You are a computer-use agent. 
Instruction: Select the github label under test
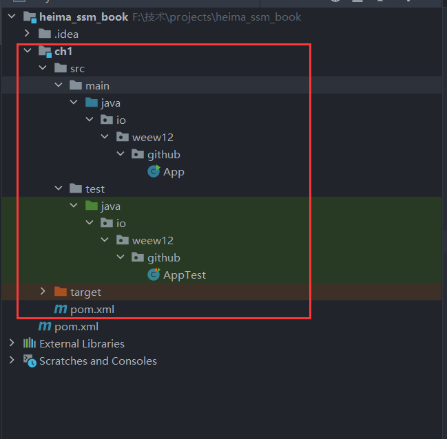point(164,258)
